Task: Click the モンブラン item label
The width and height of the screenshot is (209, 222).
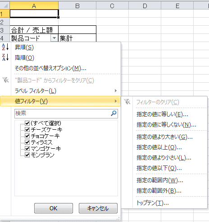Action: (x=43, y=155)
